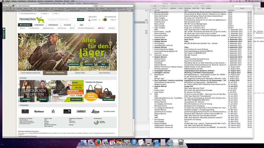Click the Safari page vertical scrollbar

(134, 65)
